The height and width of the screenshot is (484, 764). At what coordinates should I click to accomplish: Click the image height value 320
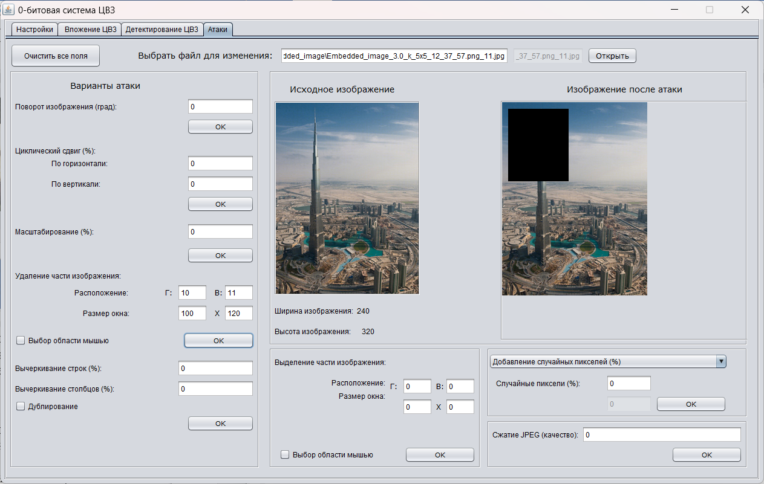click(368, 331)
